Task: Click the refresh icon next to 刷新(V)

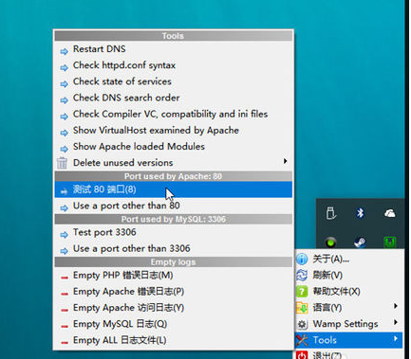Action: click(302, 275)
